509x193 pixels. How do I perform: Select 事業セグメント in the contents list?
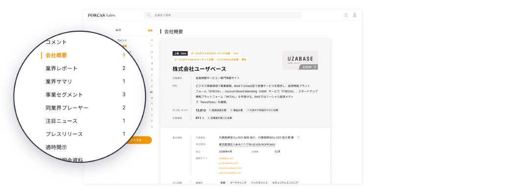(64, 95)
